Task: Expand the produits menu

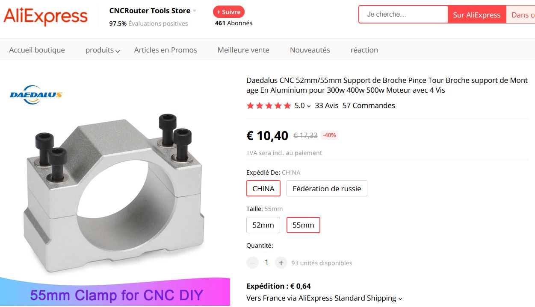Action: click(x=103, y=50)
